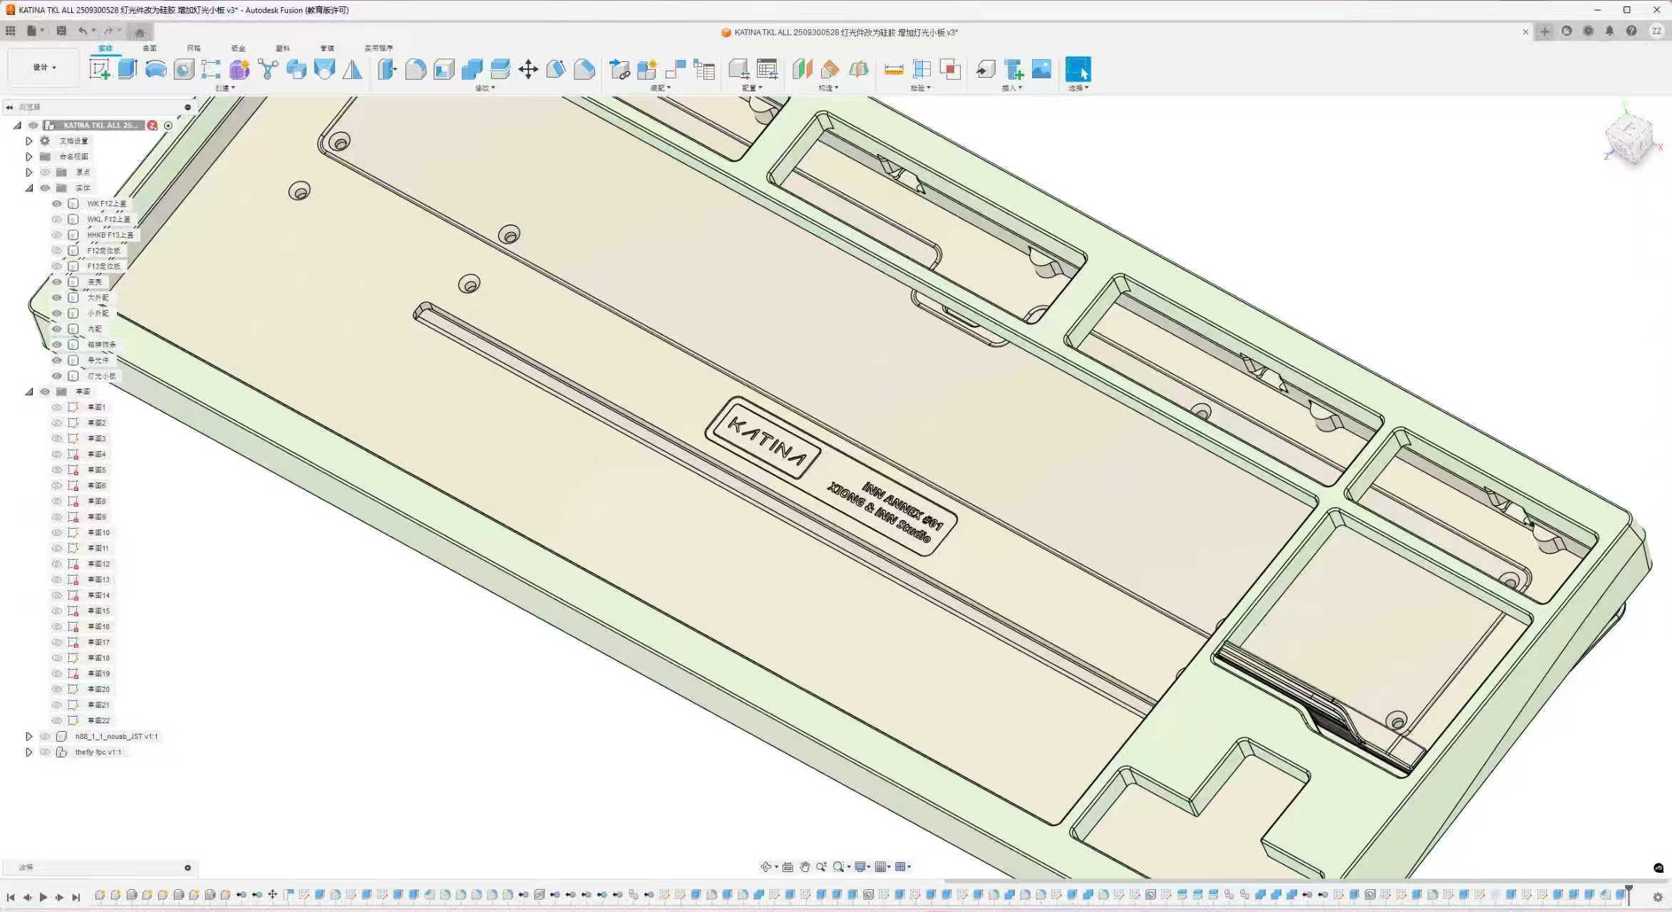Open the 修改 menu label
The height and width of the screenshot is (912, 1672).
pyautogui.click(x=485, y=88)
